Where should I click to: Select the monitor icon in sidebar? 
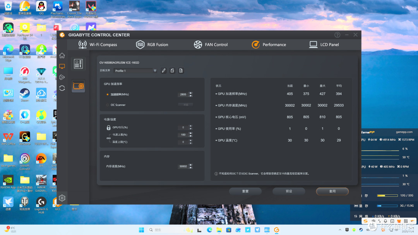click(x=62, y=66)
